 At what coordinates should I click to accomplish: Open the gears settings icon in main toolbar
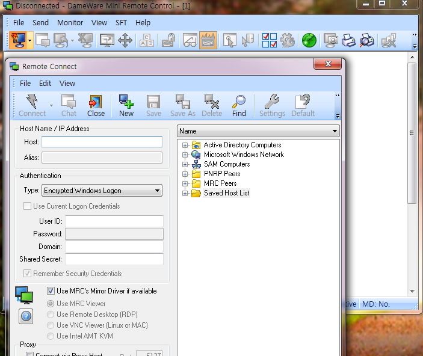coord(288,40)
